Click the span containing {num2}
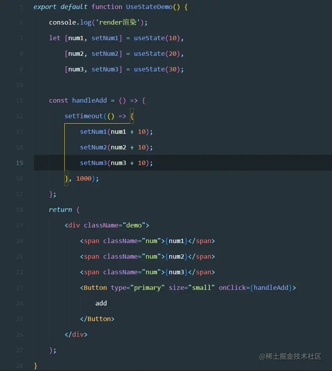This screenshot has height=371, width=332. click(x=147, y=256)
